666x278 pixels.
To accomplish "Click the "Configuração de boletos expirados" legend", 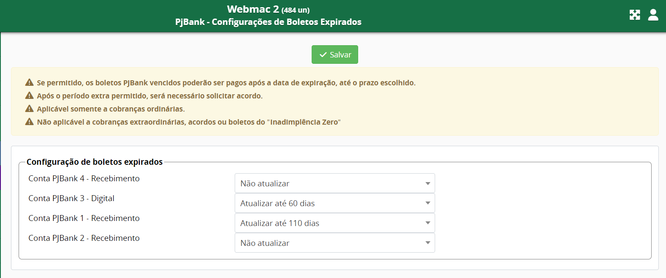I will coord(94,162).
